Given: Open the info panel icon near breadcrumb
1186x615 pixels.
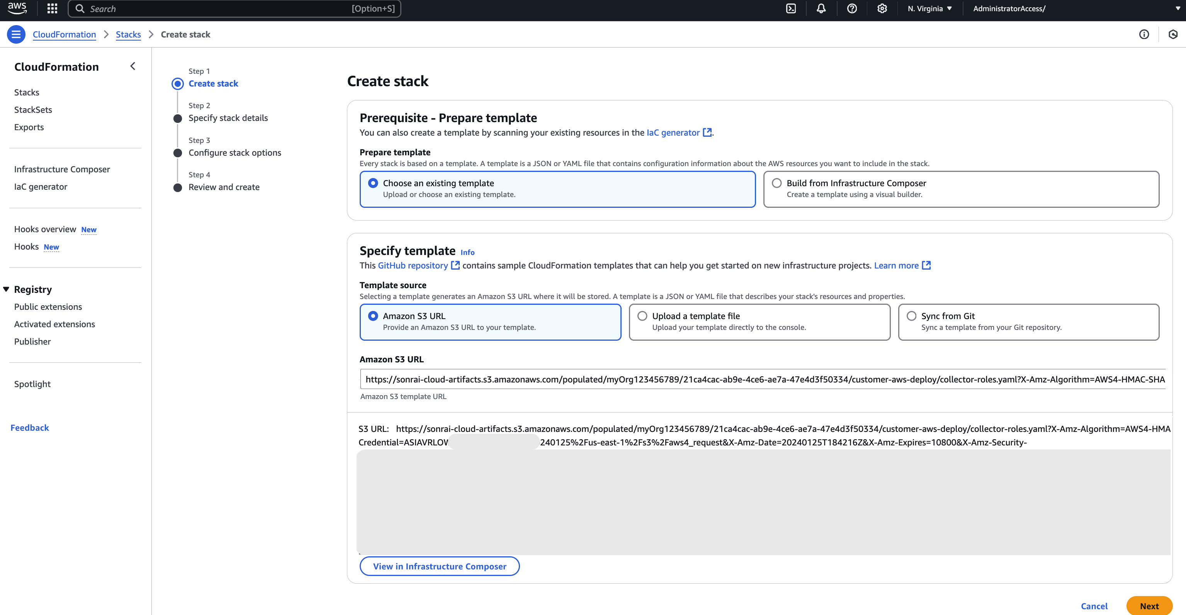Looking at the screenshot, I should pyautogui.click(x=1144, y=34).
